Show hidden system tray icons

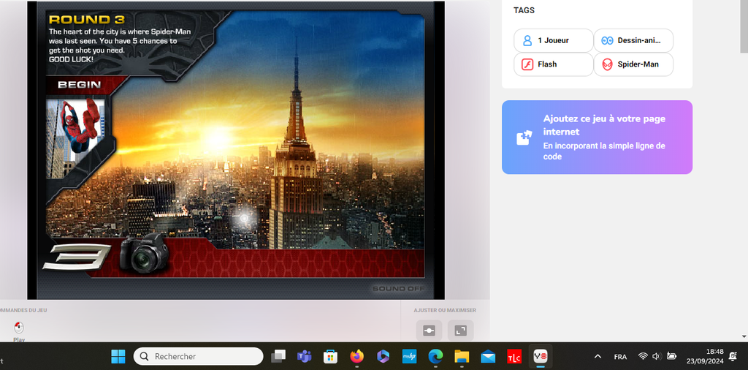pos(598,356)
